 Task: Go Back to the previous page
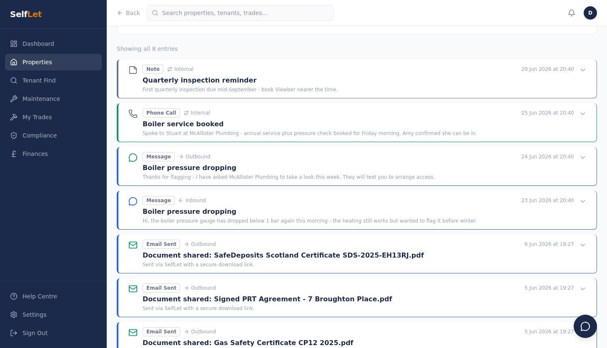(x=128, y=13)
